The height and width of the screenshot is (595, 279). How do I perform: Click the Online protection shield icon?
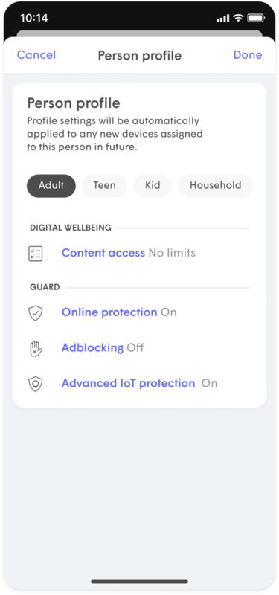(36, 313)
